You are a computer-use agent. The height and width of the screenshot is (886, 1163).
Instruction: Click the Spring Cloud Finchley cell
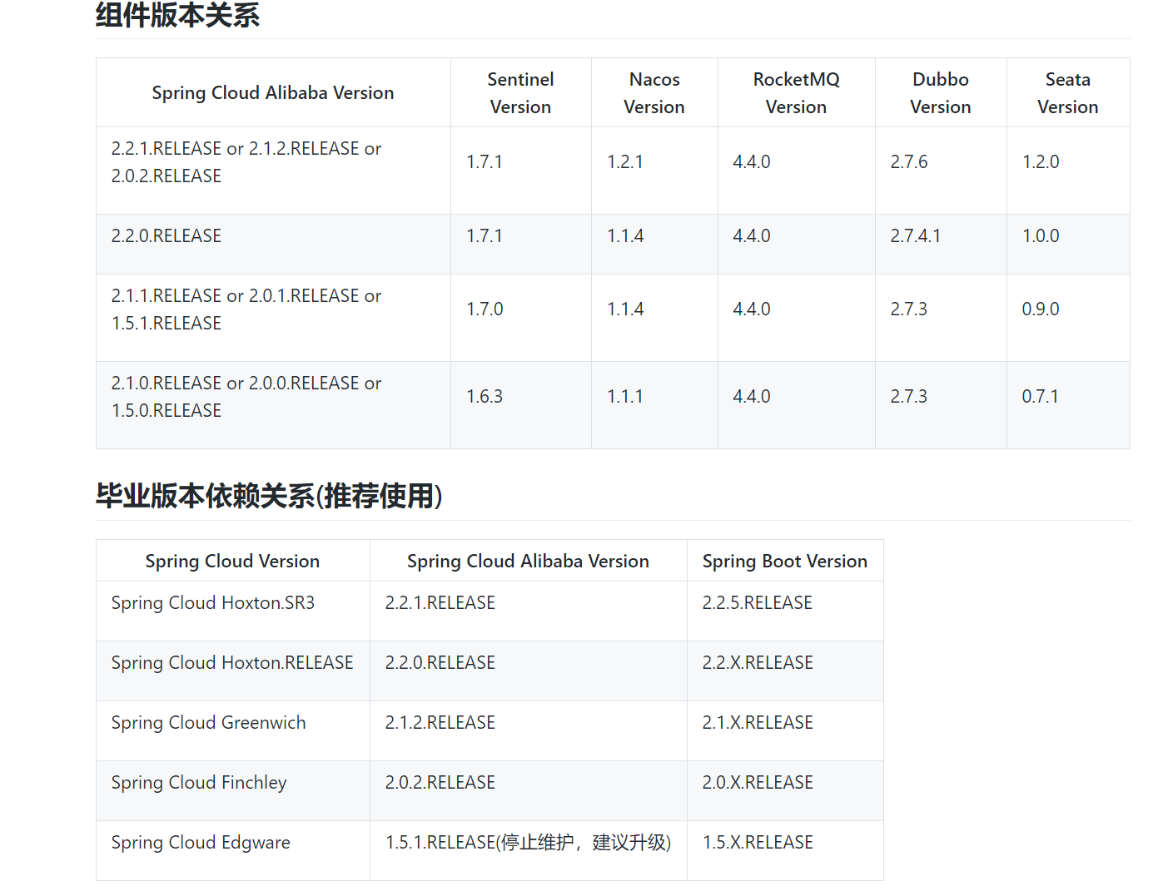pyautogui.click(x=199, y=783)
